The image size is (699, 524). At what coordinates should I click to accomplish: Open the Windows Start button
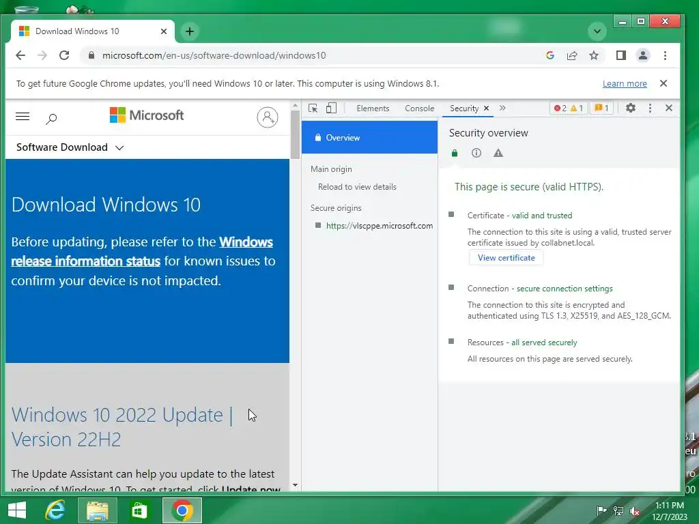(x=17, y=510)
